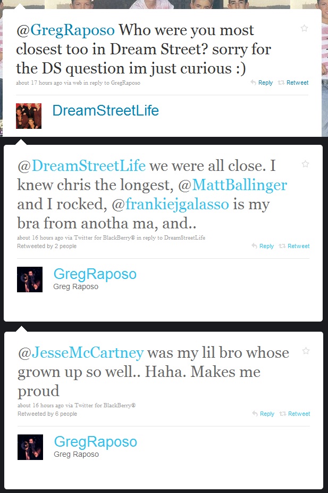Open the @JesseMcCartney mention link
Image resolution: width=328 pixels, height=493 pixels.
(81, 352)
